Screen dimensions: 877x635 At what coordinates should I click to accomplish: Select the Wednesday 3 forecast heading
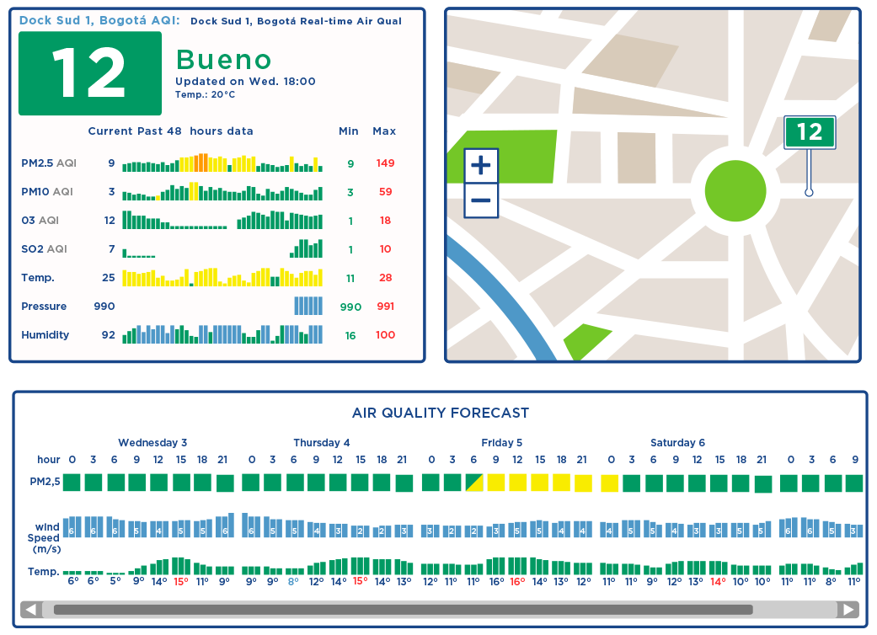(152, 443)
